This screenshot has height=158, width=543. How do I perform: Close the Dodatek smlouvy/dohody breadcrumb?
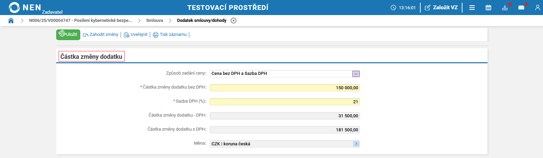pyautogui.click(x=233, y=21)
